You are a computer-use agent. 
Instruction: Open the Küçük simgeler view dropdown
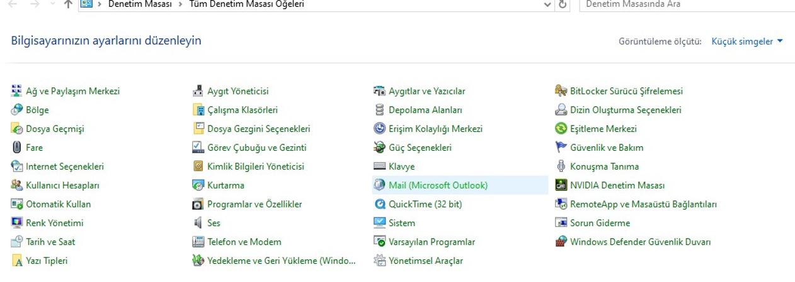747,41
